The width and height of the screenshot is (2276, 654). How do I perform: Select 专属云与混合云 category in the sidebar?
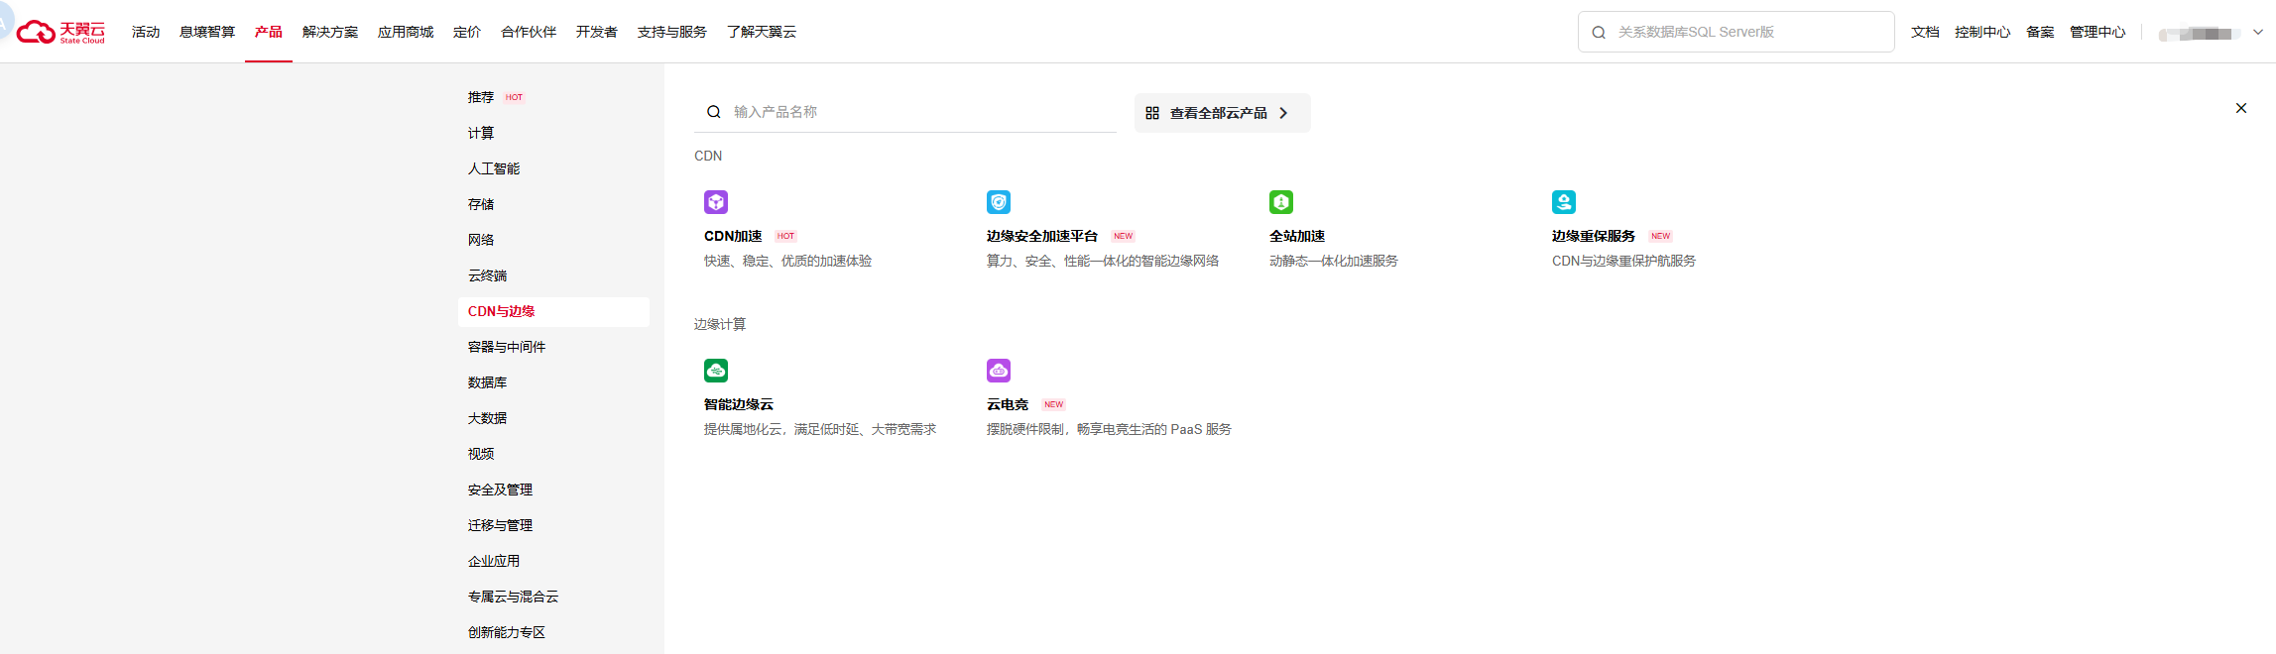(x=513, y=597)
